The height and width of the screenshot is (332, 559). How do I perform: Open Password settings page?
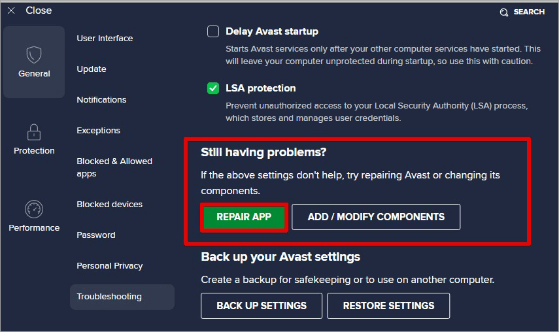pos(95,235)
